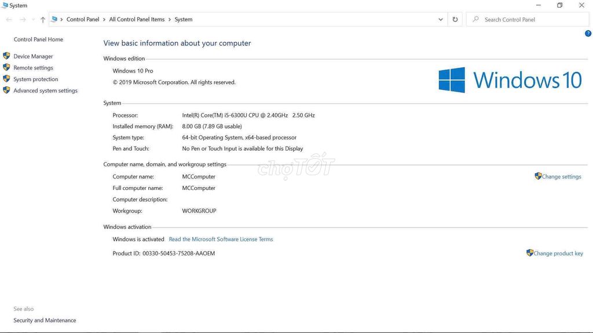Read the Microsoft Software License Terms

(x=221, y=239)
